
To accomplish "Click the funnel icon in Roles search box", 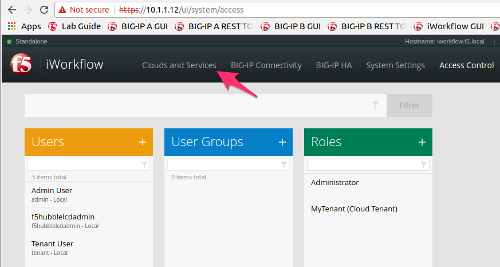I will tap(423, 165).
